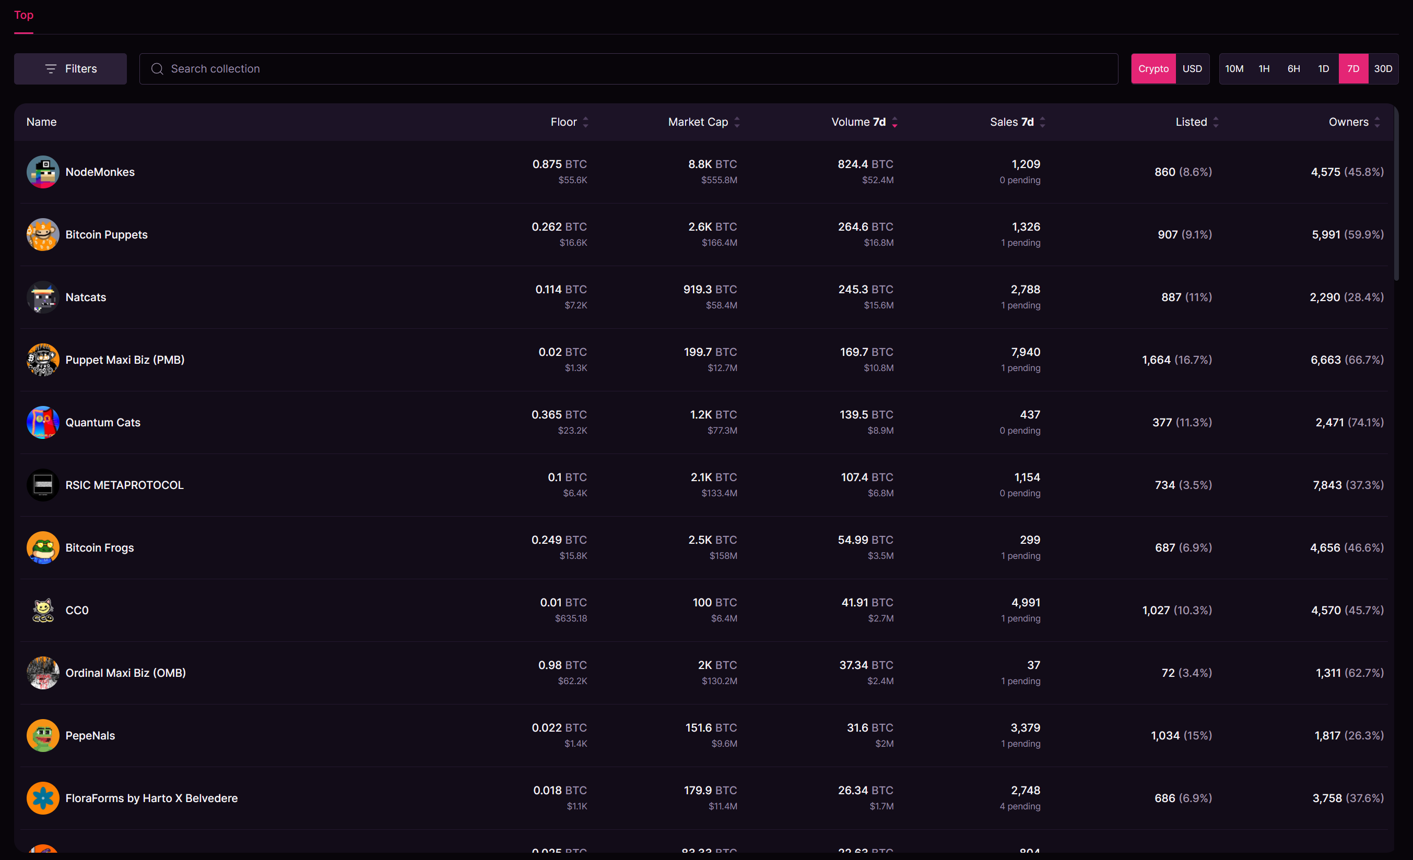Click the table's vertical scrollbar

(x=1396, y=195)
